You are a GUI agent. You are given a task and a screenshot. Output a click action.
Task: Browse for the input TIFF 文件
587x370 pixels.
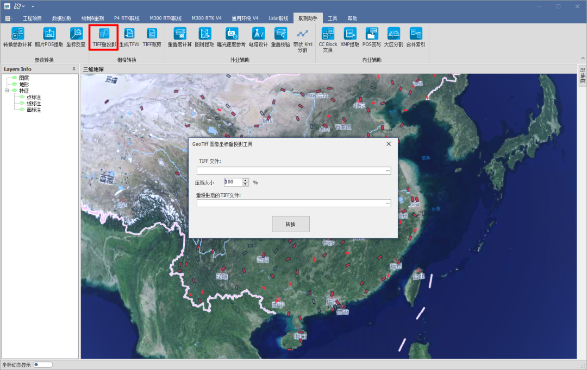click(x=388, y=171)
